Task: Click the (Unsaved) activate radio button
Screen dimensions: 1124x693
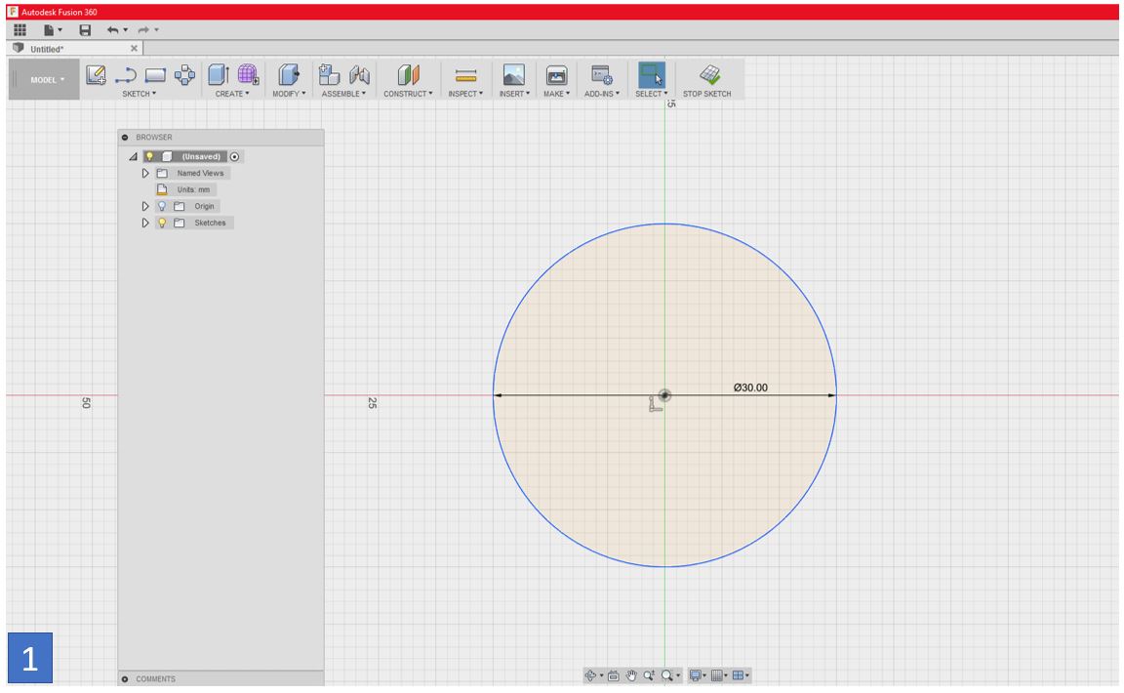Action: (x=234, y=156)
